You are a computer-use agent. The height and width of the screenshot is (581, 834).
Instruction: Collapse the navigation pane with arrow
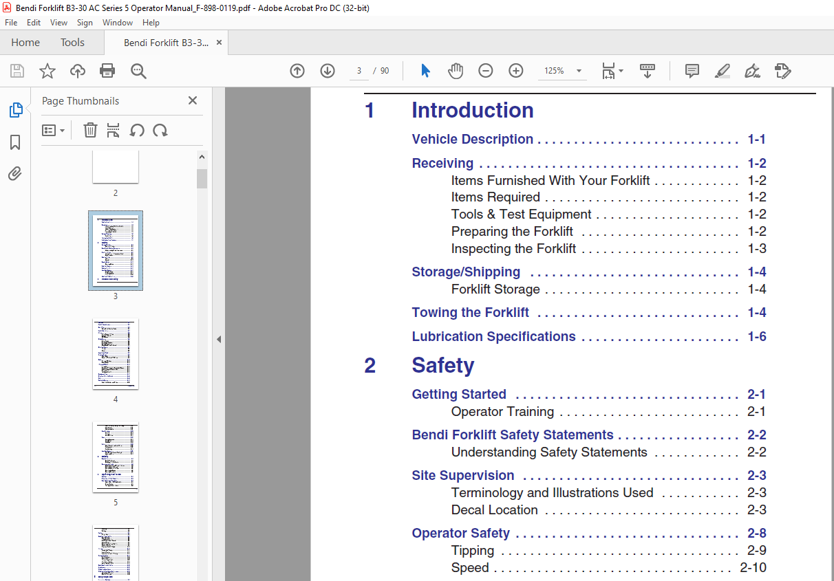coord(218,339)
